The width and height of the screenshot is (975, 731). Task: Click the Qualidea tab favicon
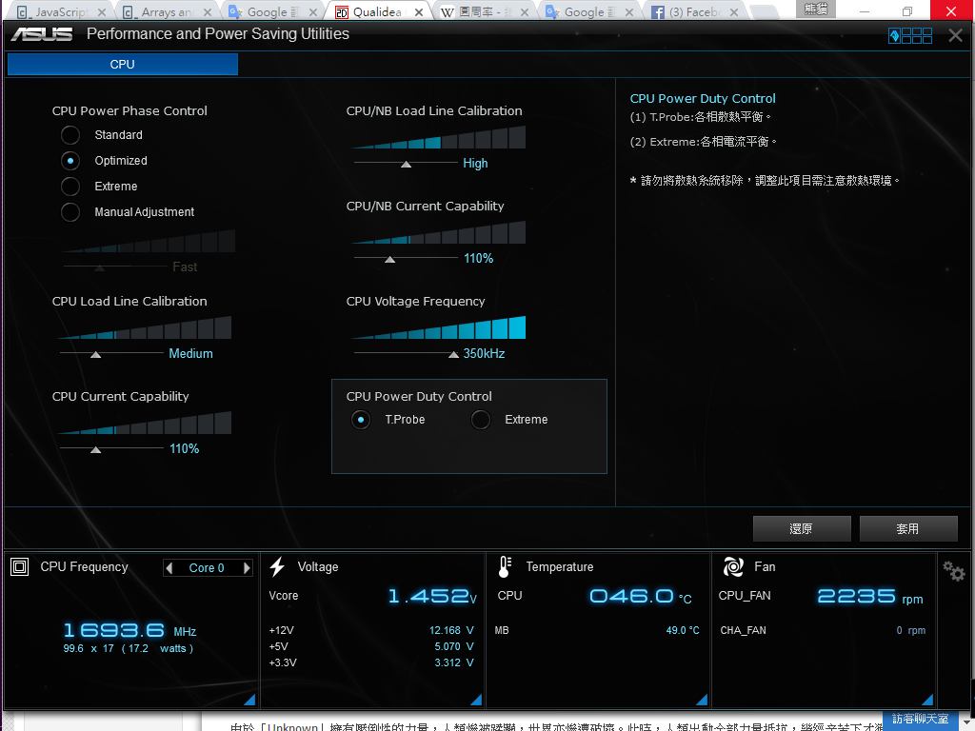[x=342, y=11]
